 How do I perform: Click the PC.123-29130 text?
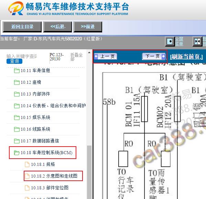click(x=56, y=57)
